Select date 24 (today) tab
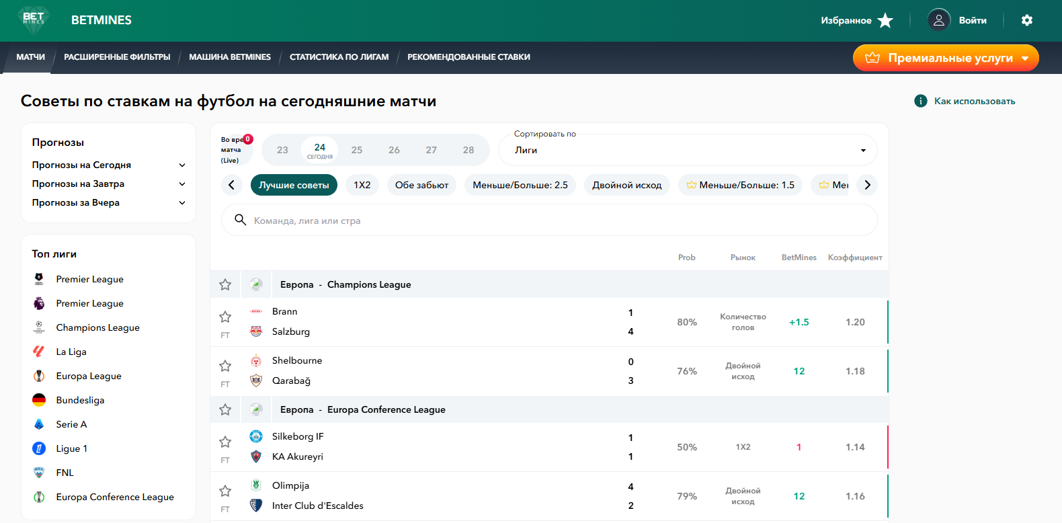This screenshot has width=1062, height=523. pos(320,150)
